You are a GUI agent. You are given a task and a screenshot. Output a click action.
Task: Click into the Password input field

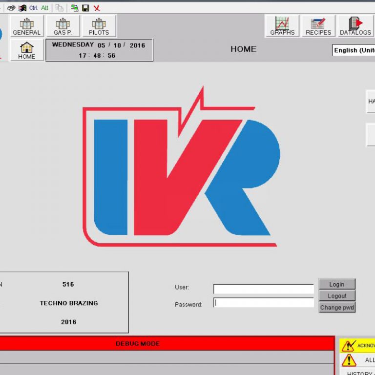(x=264, y=303)
